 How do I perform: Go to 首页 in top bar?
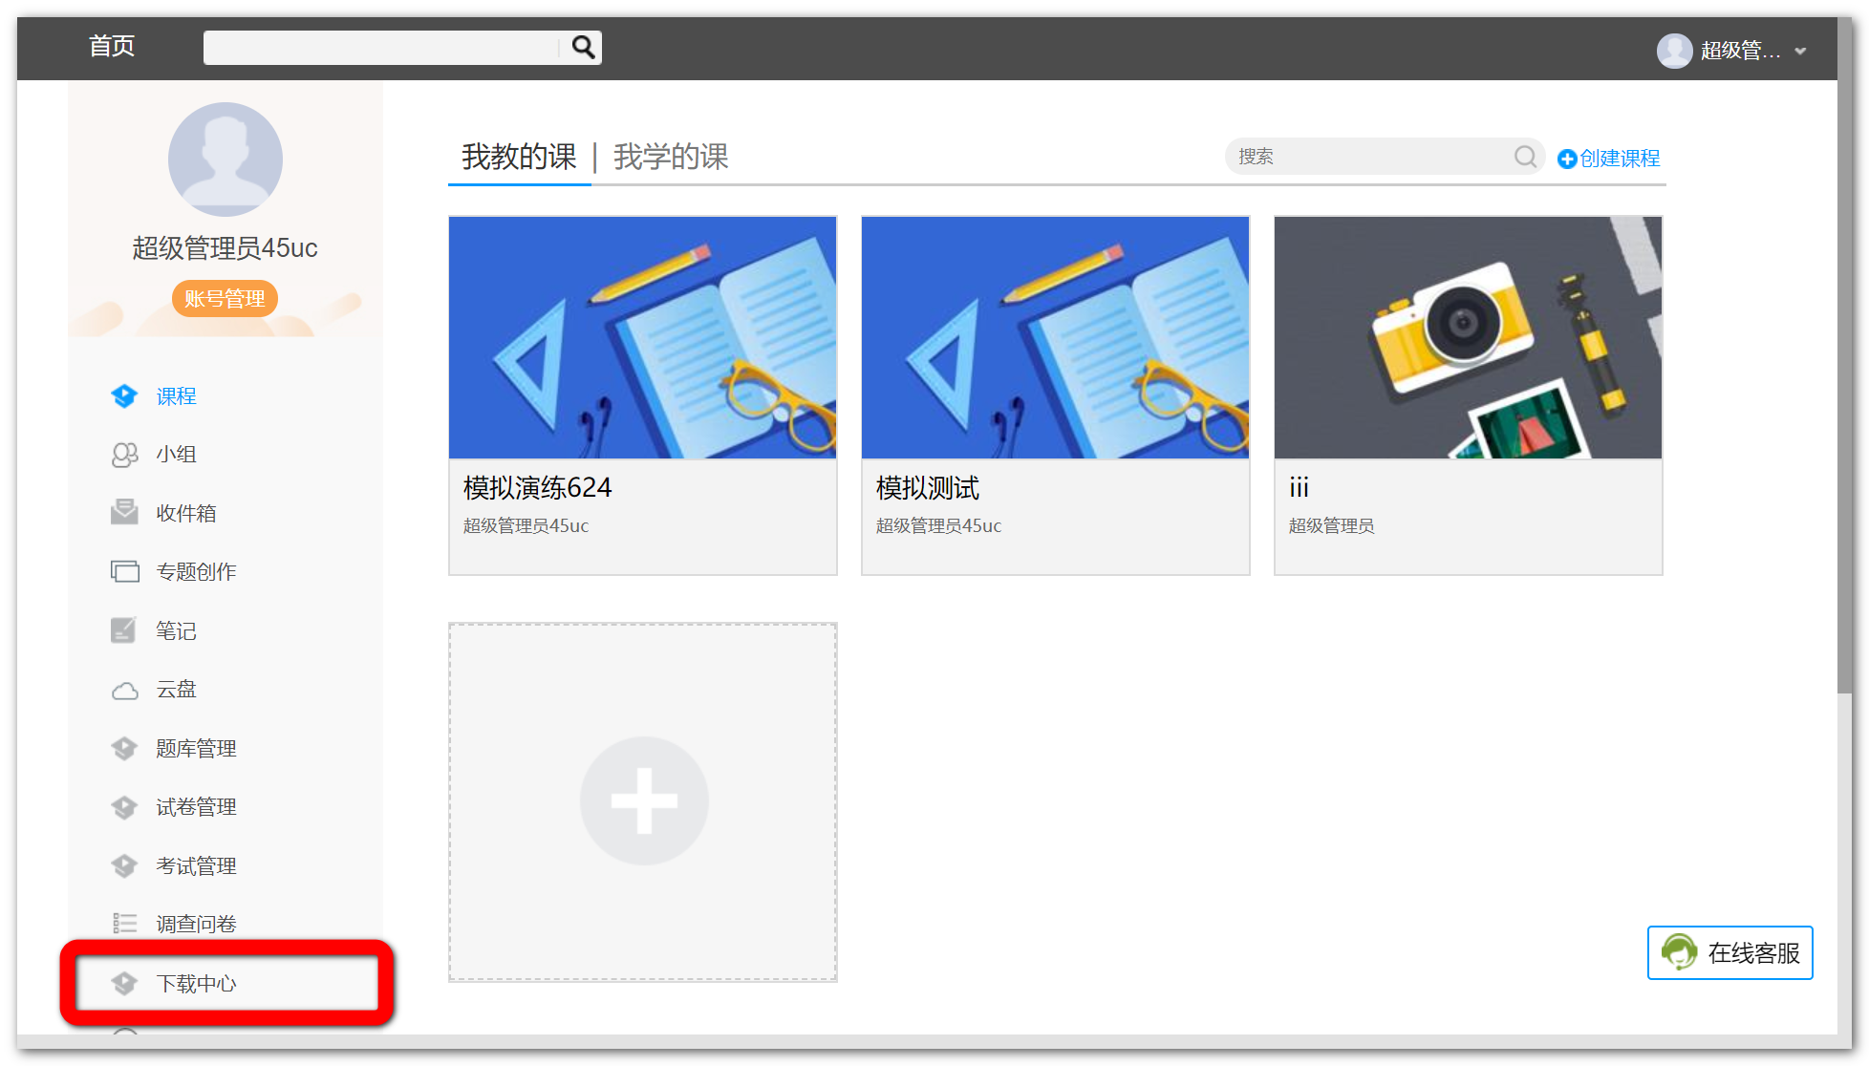click(112, 46)
